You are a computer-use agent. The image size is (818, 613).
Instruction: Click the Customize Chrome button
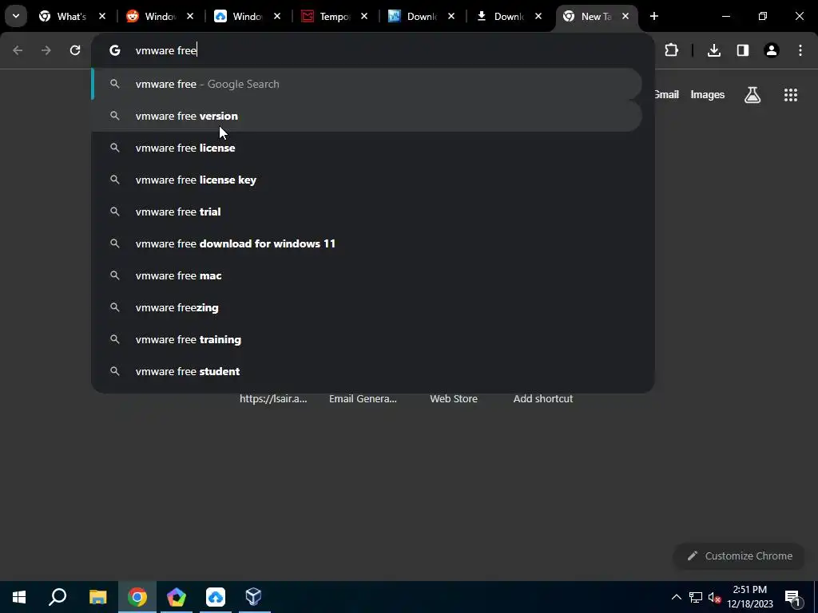[x=740, y=556]
